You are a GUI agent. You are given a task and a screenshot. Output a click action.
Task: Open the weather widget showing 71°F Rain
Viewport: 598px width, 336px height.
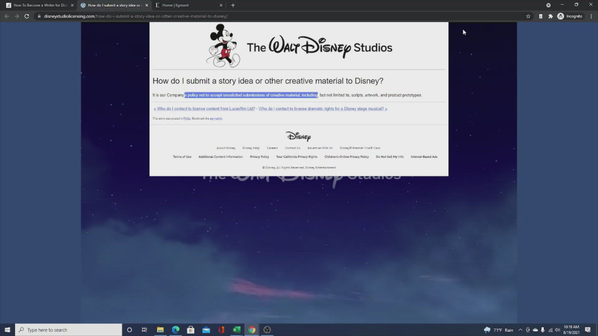pos(498,330)
